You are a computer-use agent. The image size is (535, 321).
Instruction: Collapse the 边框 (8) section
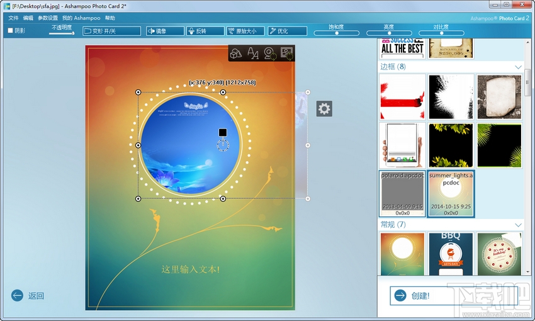coord(518,67)
